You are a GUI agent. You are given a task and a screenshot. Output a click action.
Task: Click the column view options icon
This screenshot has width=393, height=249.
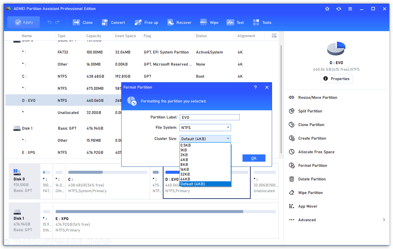[274, 36]
